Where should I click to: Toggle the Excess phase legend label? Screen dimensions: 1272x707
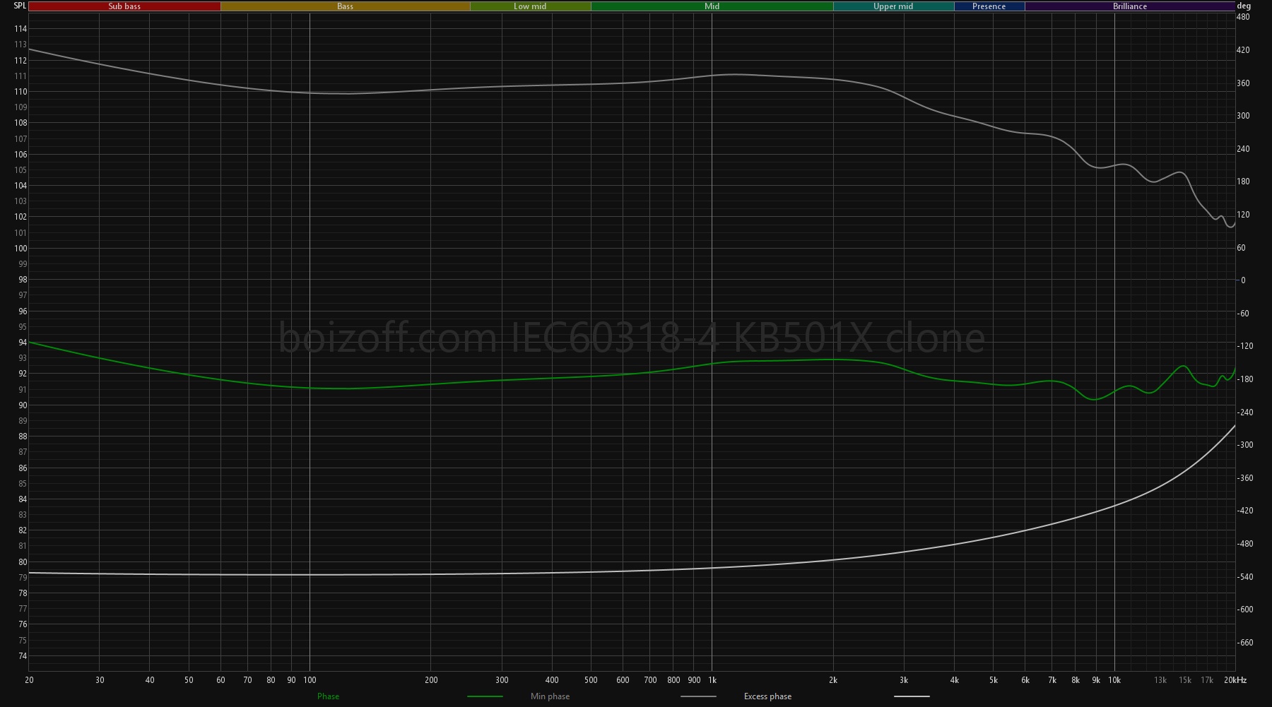coord(767,696)
